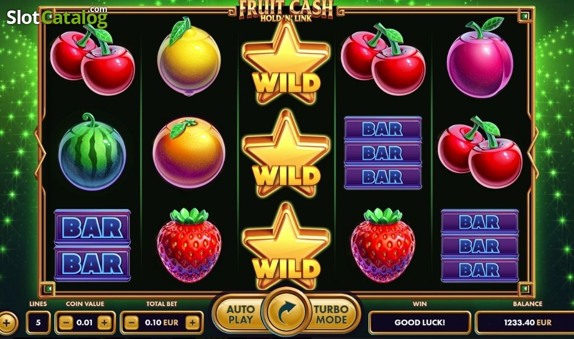574x339 pixels.
Task: Click the lines count box showing 5
Action: 38,322
